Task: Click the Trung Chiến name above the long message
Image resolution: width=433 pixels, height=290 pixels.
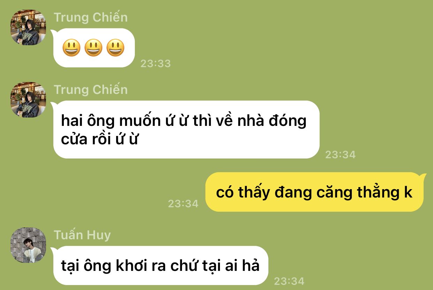Action: [91, 89]
